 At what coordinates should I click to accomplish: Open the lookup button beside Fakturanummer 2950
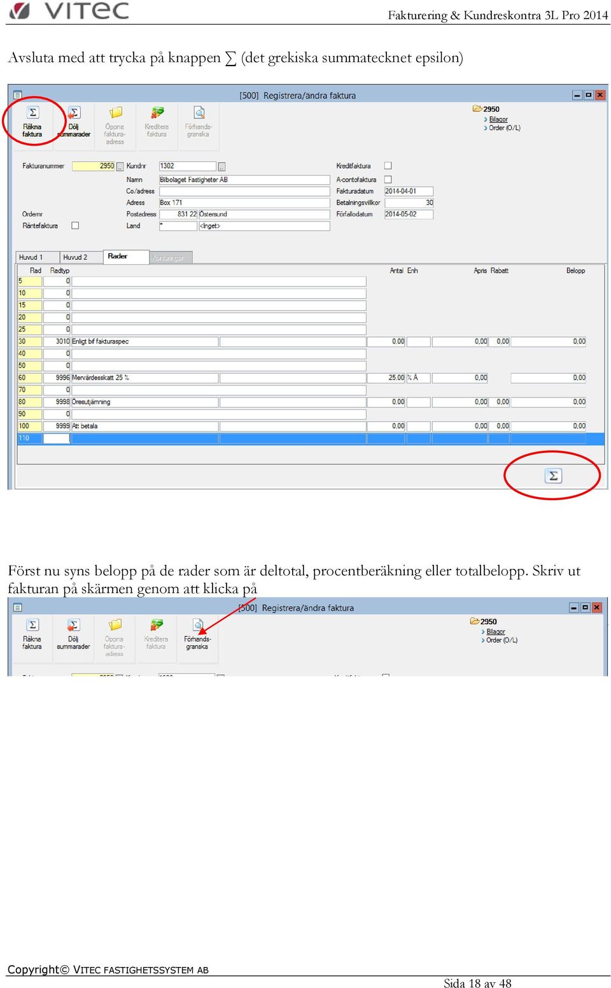[120, 167]
